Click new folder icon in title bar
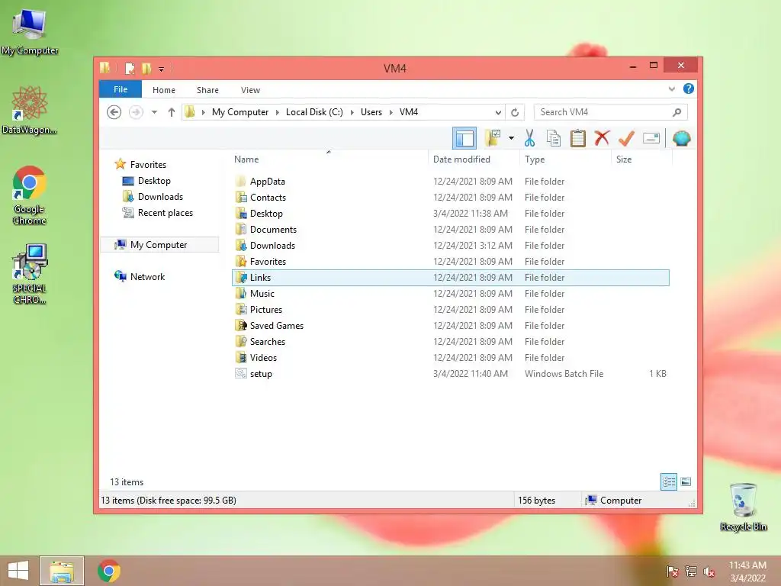This screenshot has height=586, width=781. (x=146, y=68)
